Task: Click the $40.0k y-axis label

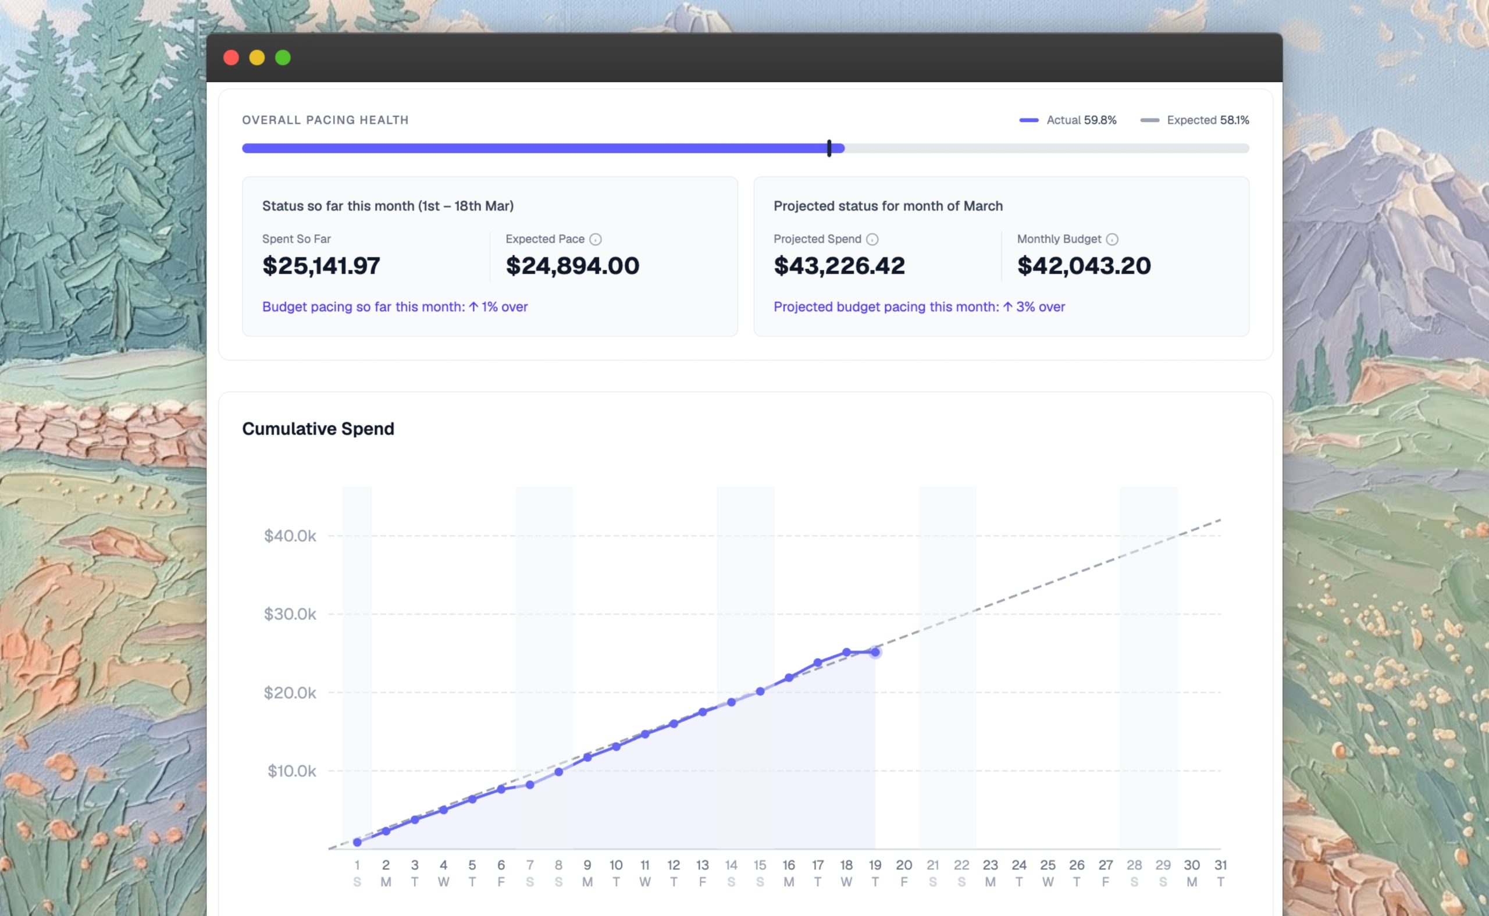Action: coord(290,536)
